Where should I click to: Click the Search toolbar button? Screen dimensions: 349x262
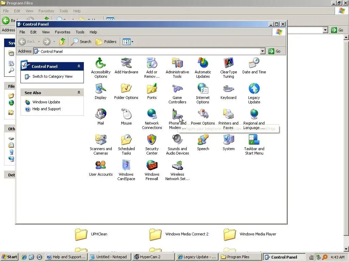[81, 42]
